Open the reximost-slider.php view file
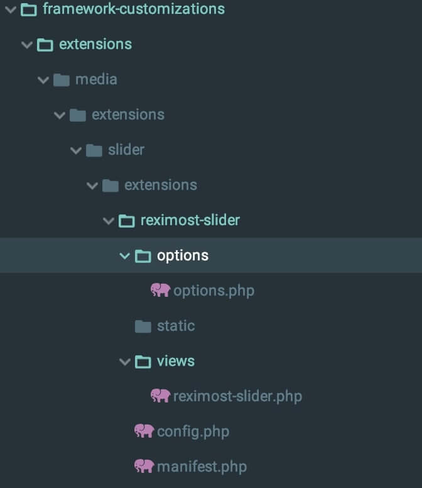The height and width of the screenshot is (488, 422). (237, 396)
